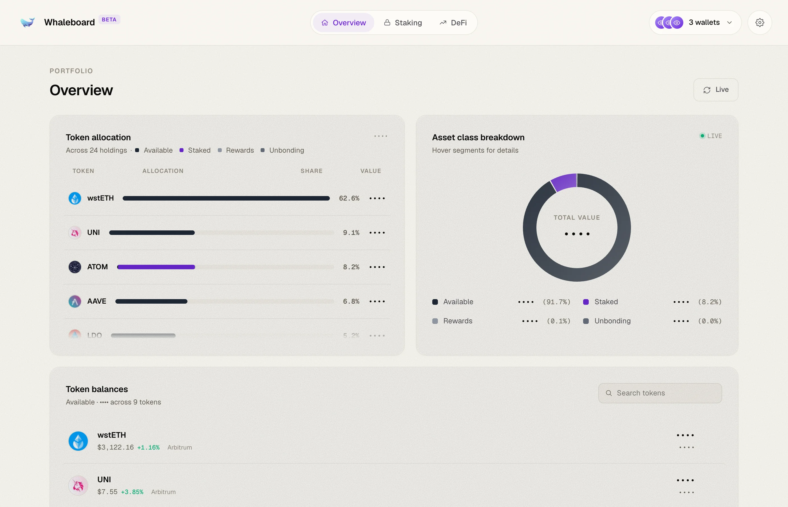Click the stacked wallet avatars
Screen dimensions: 788x507
pos(669,22)
